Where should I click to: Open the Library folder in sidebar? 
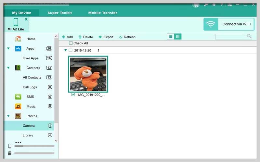pos(28,135)
